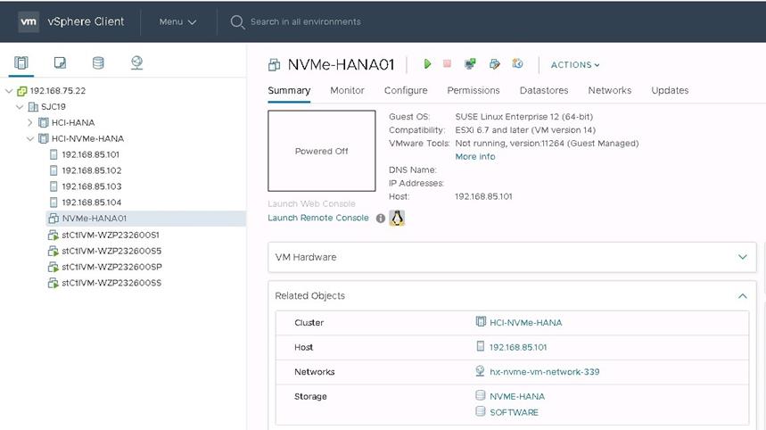
Task: Open edit settings toolbar icon
Action: tap(494, 64)
